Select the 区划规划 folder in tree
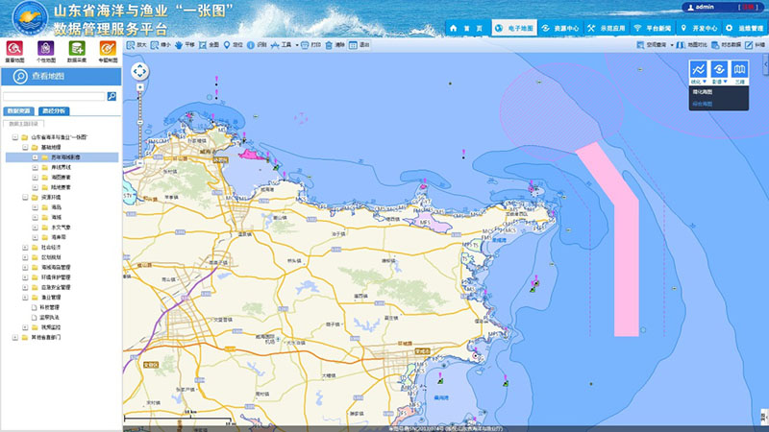 pos(46,257)
